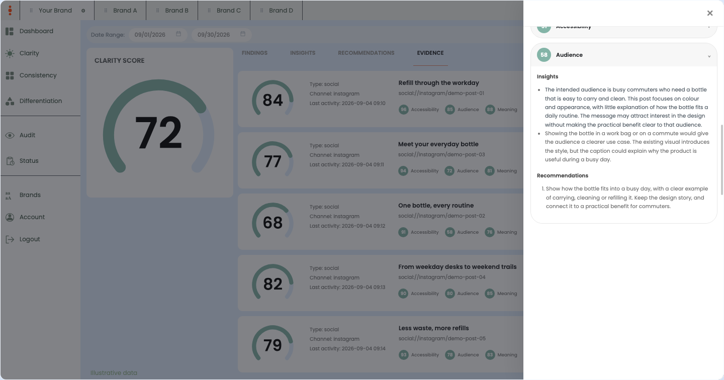Open 'Less waste, more refills' post
724x380 pixels.
[433, 328]
